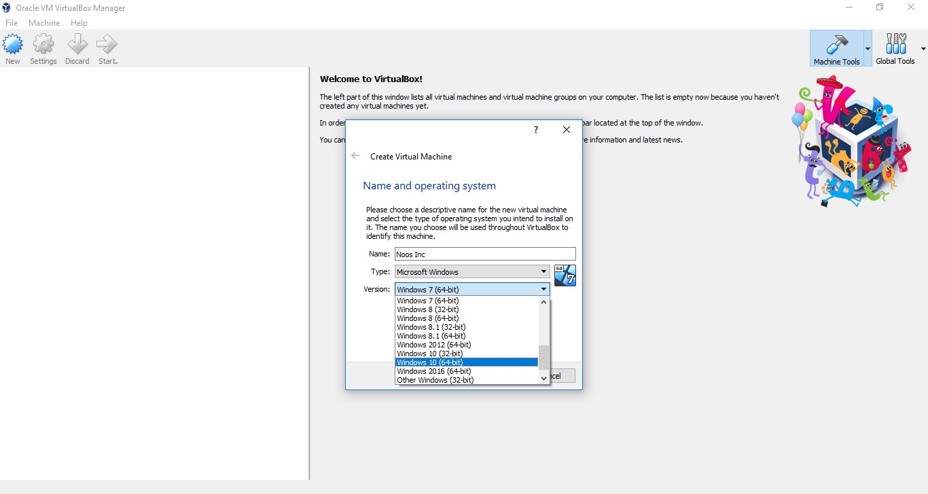The image size is (928, 494).
Task: Click the Windows 7 OS type icon
Action: [565, 275]
